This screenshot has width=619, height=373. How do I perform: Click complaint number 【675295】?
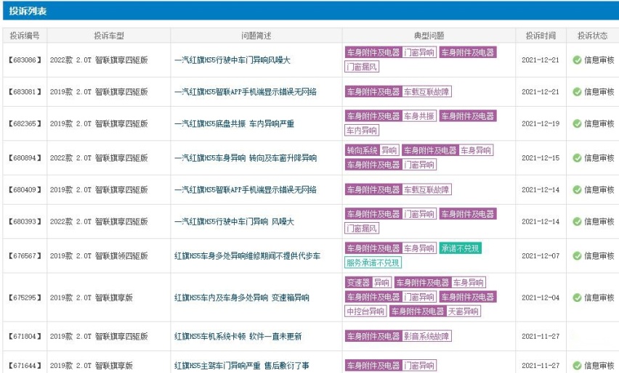point(25,298)
